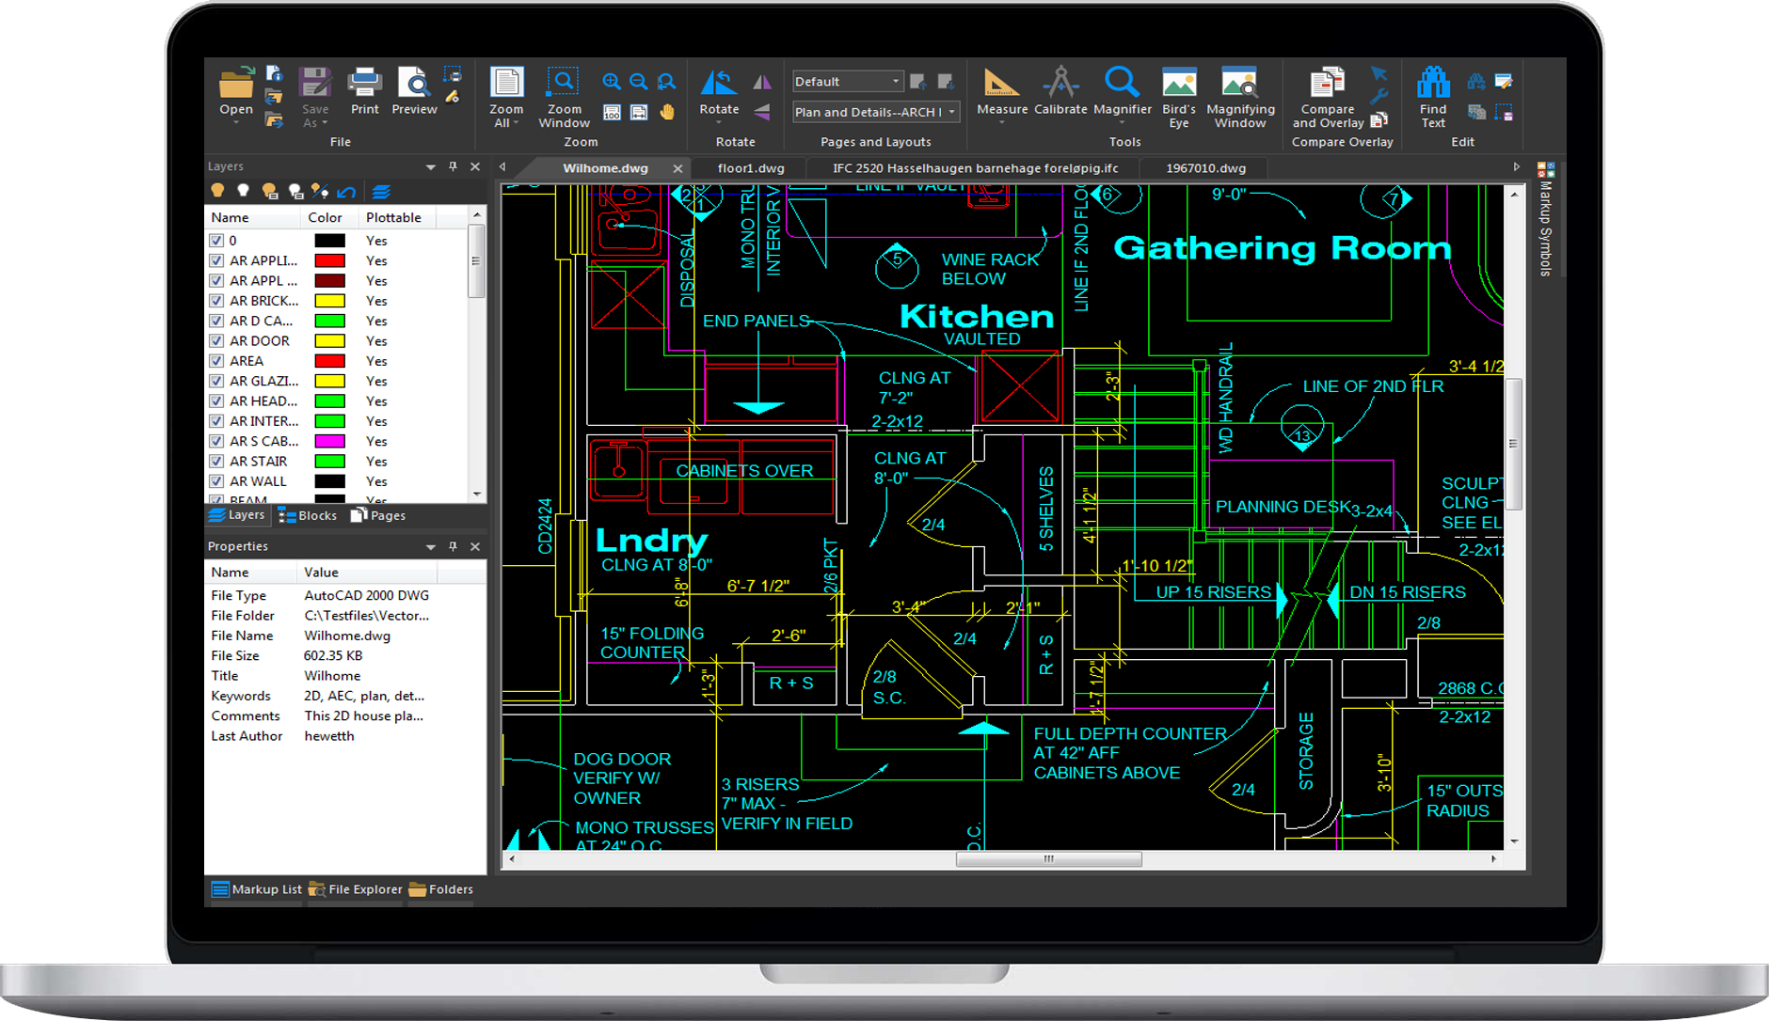The height and width of the screenshot is (1021, 1769).
Task: Open the File Explorer tab
Action: 356,889
